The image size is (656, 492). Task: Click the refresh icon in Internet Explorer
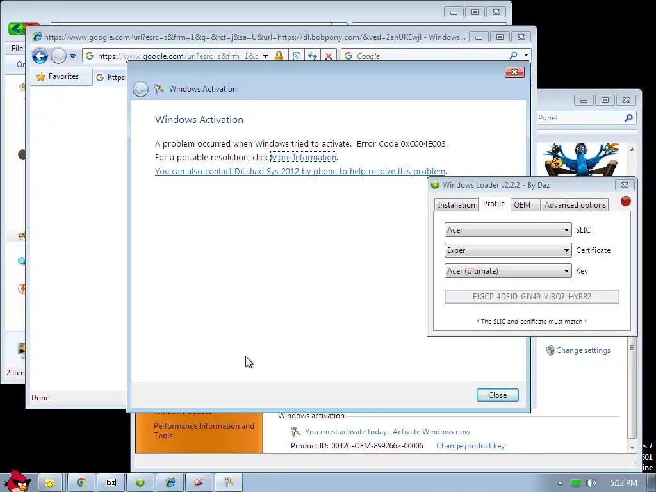pos(312,56)
